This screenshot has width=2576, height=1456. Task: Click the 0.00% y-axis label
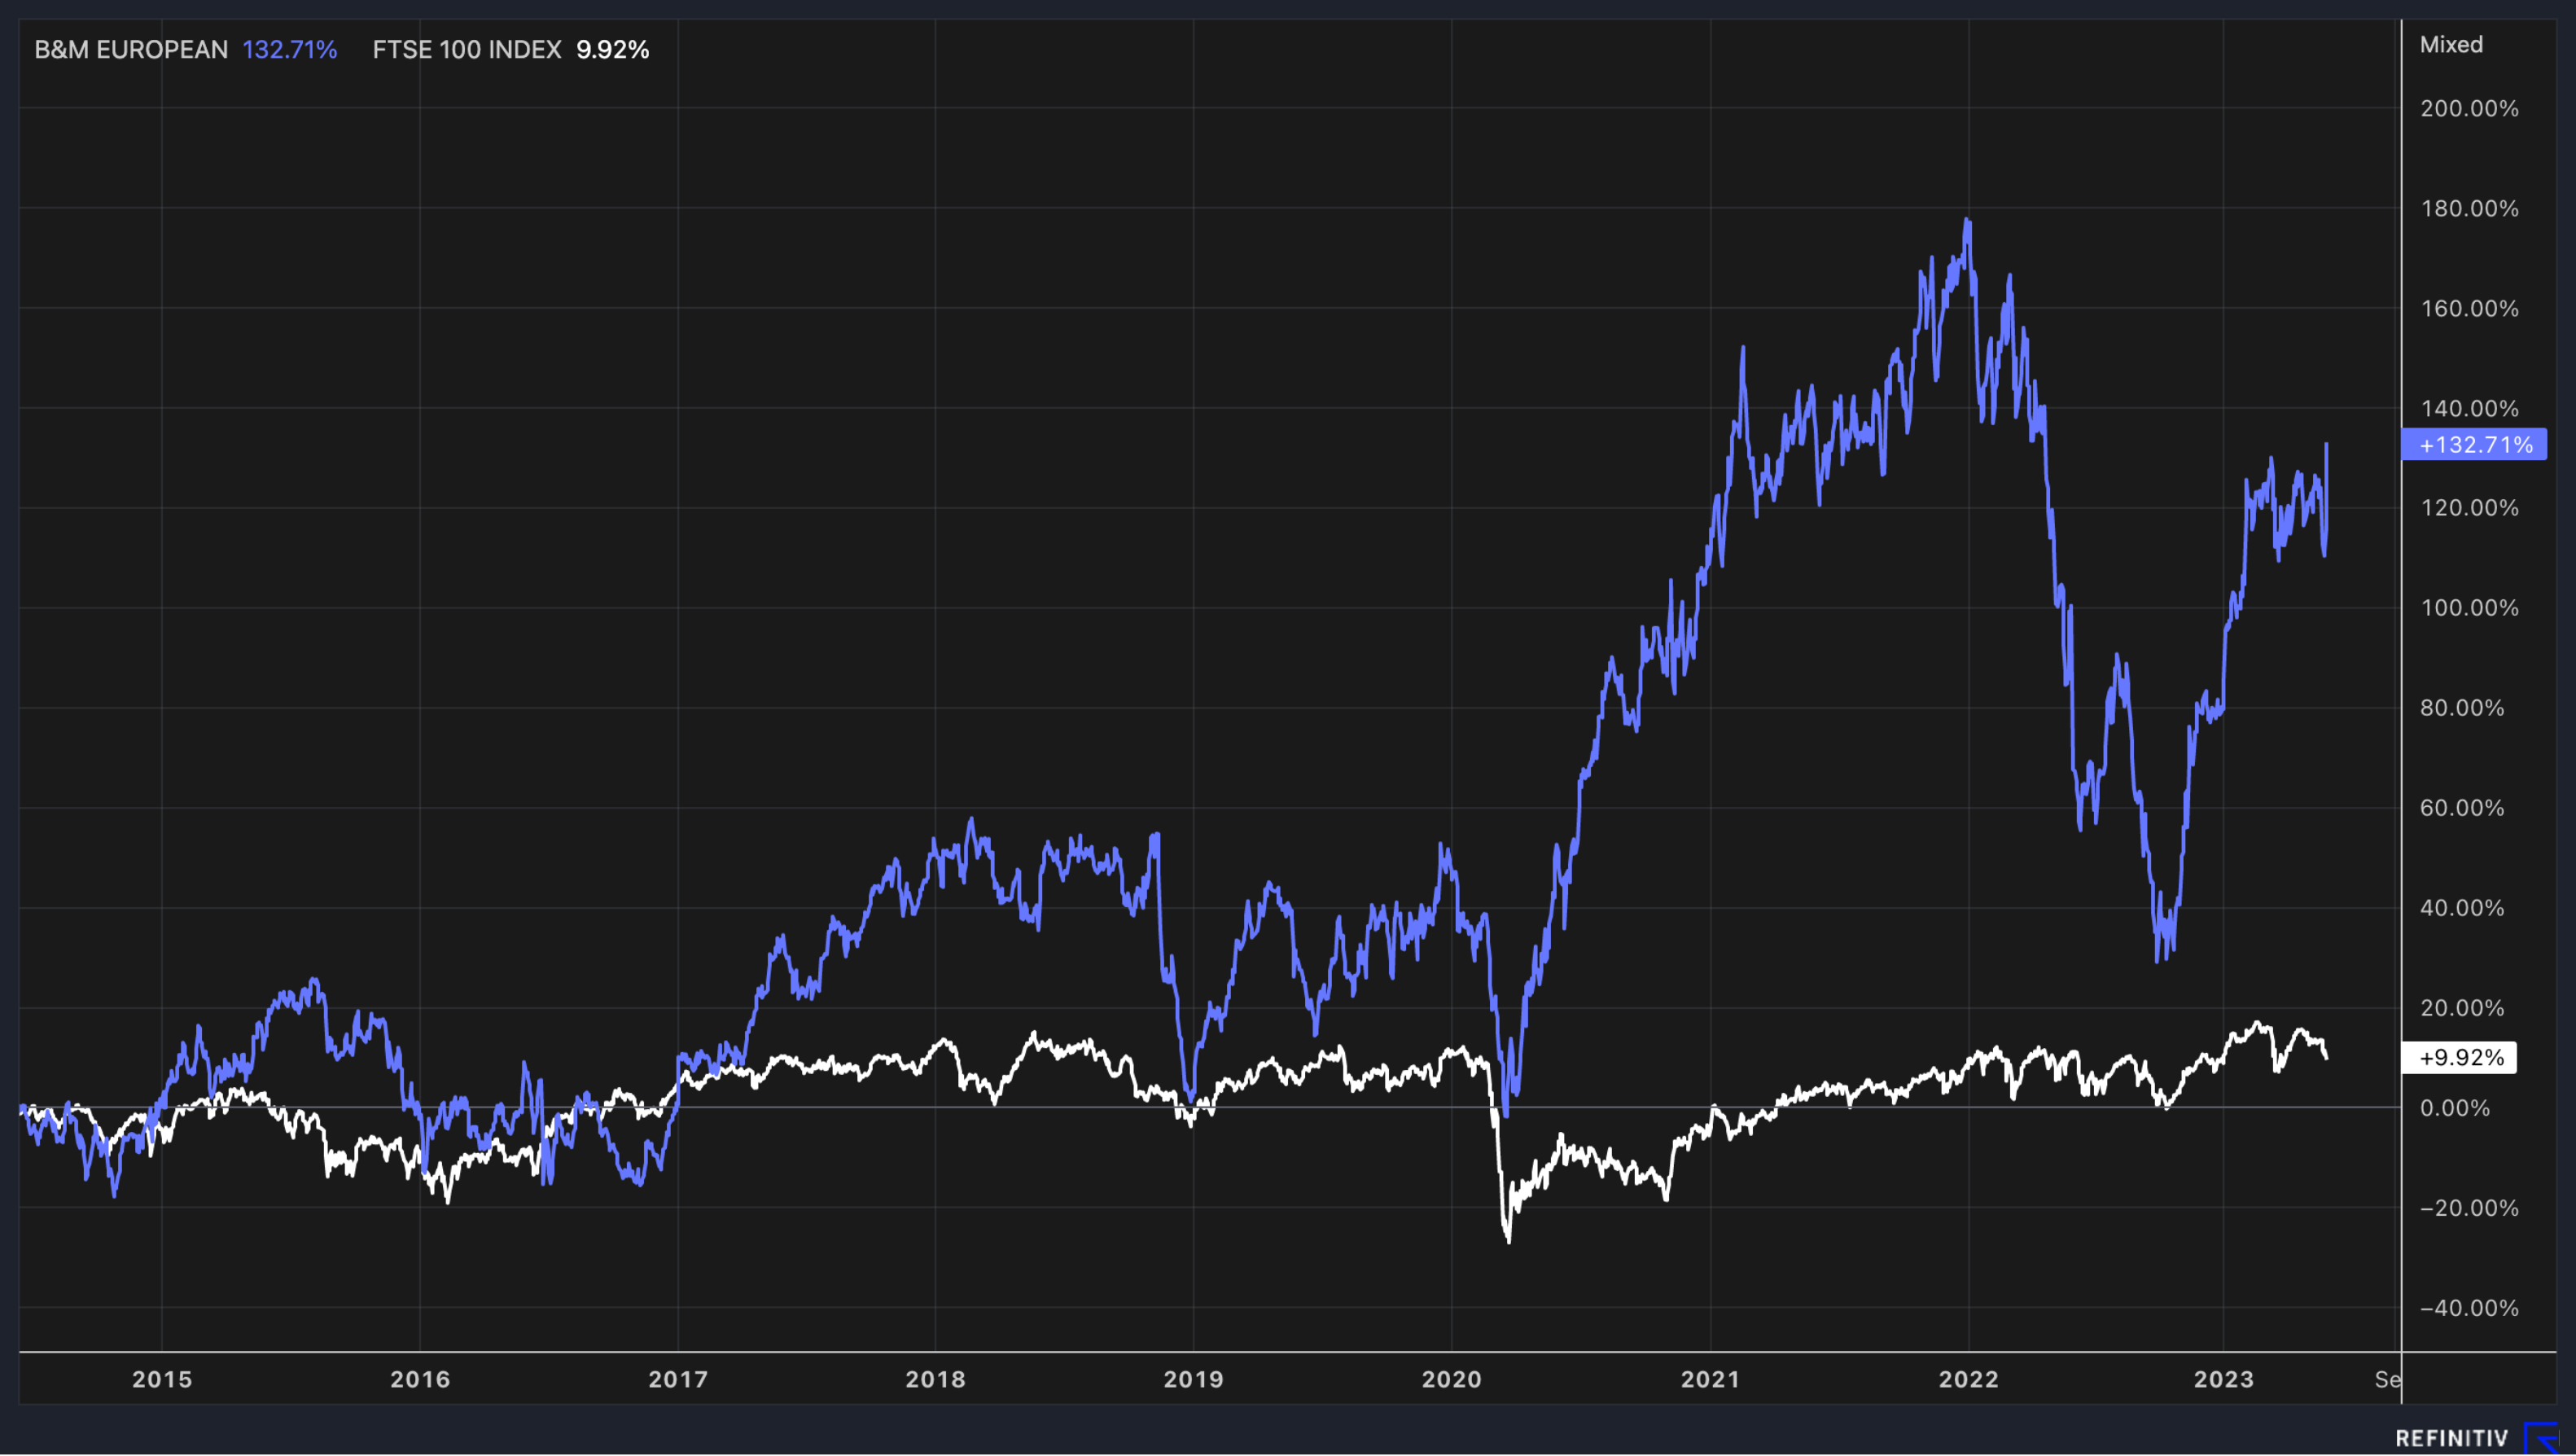click(x=2455, y=1107)
